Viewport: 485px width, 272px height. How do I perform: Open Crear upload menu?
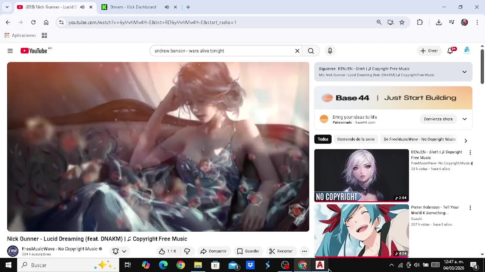point(429,51)
